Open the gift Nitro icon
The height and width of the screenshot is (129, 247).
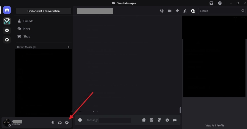[x=144, y=120]
